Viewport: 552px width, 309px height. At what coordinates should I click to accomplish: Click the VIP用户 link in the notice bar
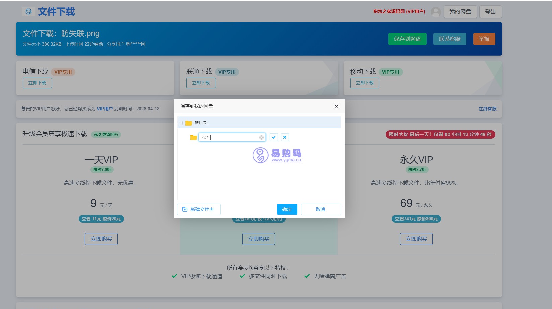tap(105, 108)
